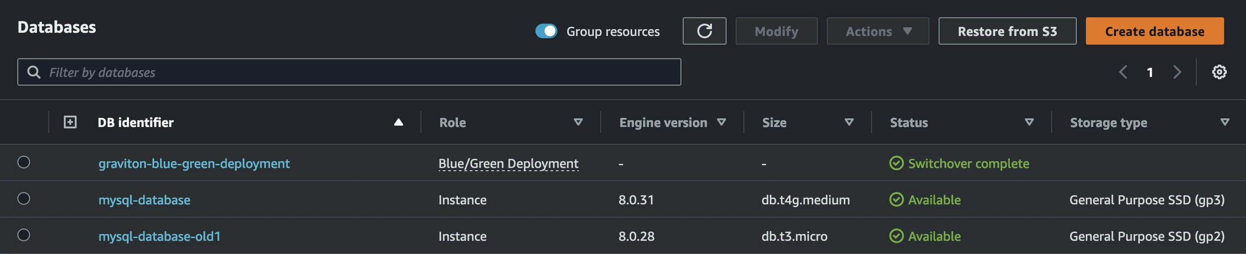Viewport: 1246px width, 254px height.
Task: Click the Databases heading
Action: tap(57, 27)
